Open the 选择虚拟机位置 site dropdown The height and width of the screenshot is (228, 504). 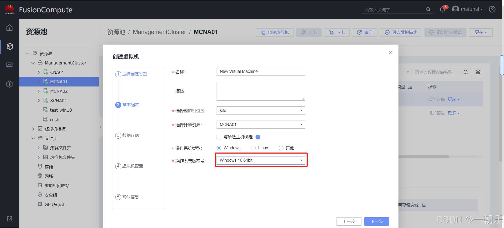pyautogui.click(x=261, y=110)
